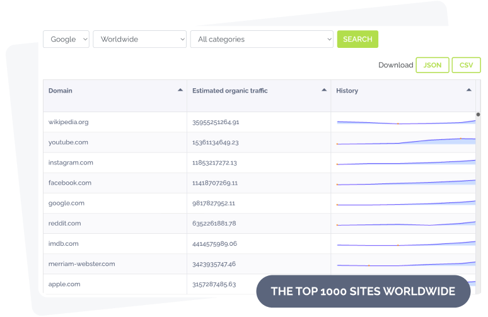Sort by Domain column arrow
The image size is (488, 317).
180,90
